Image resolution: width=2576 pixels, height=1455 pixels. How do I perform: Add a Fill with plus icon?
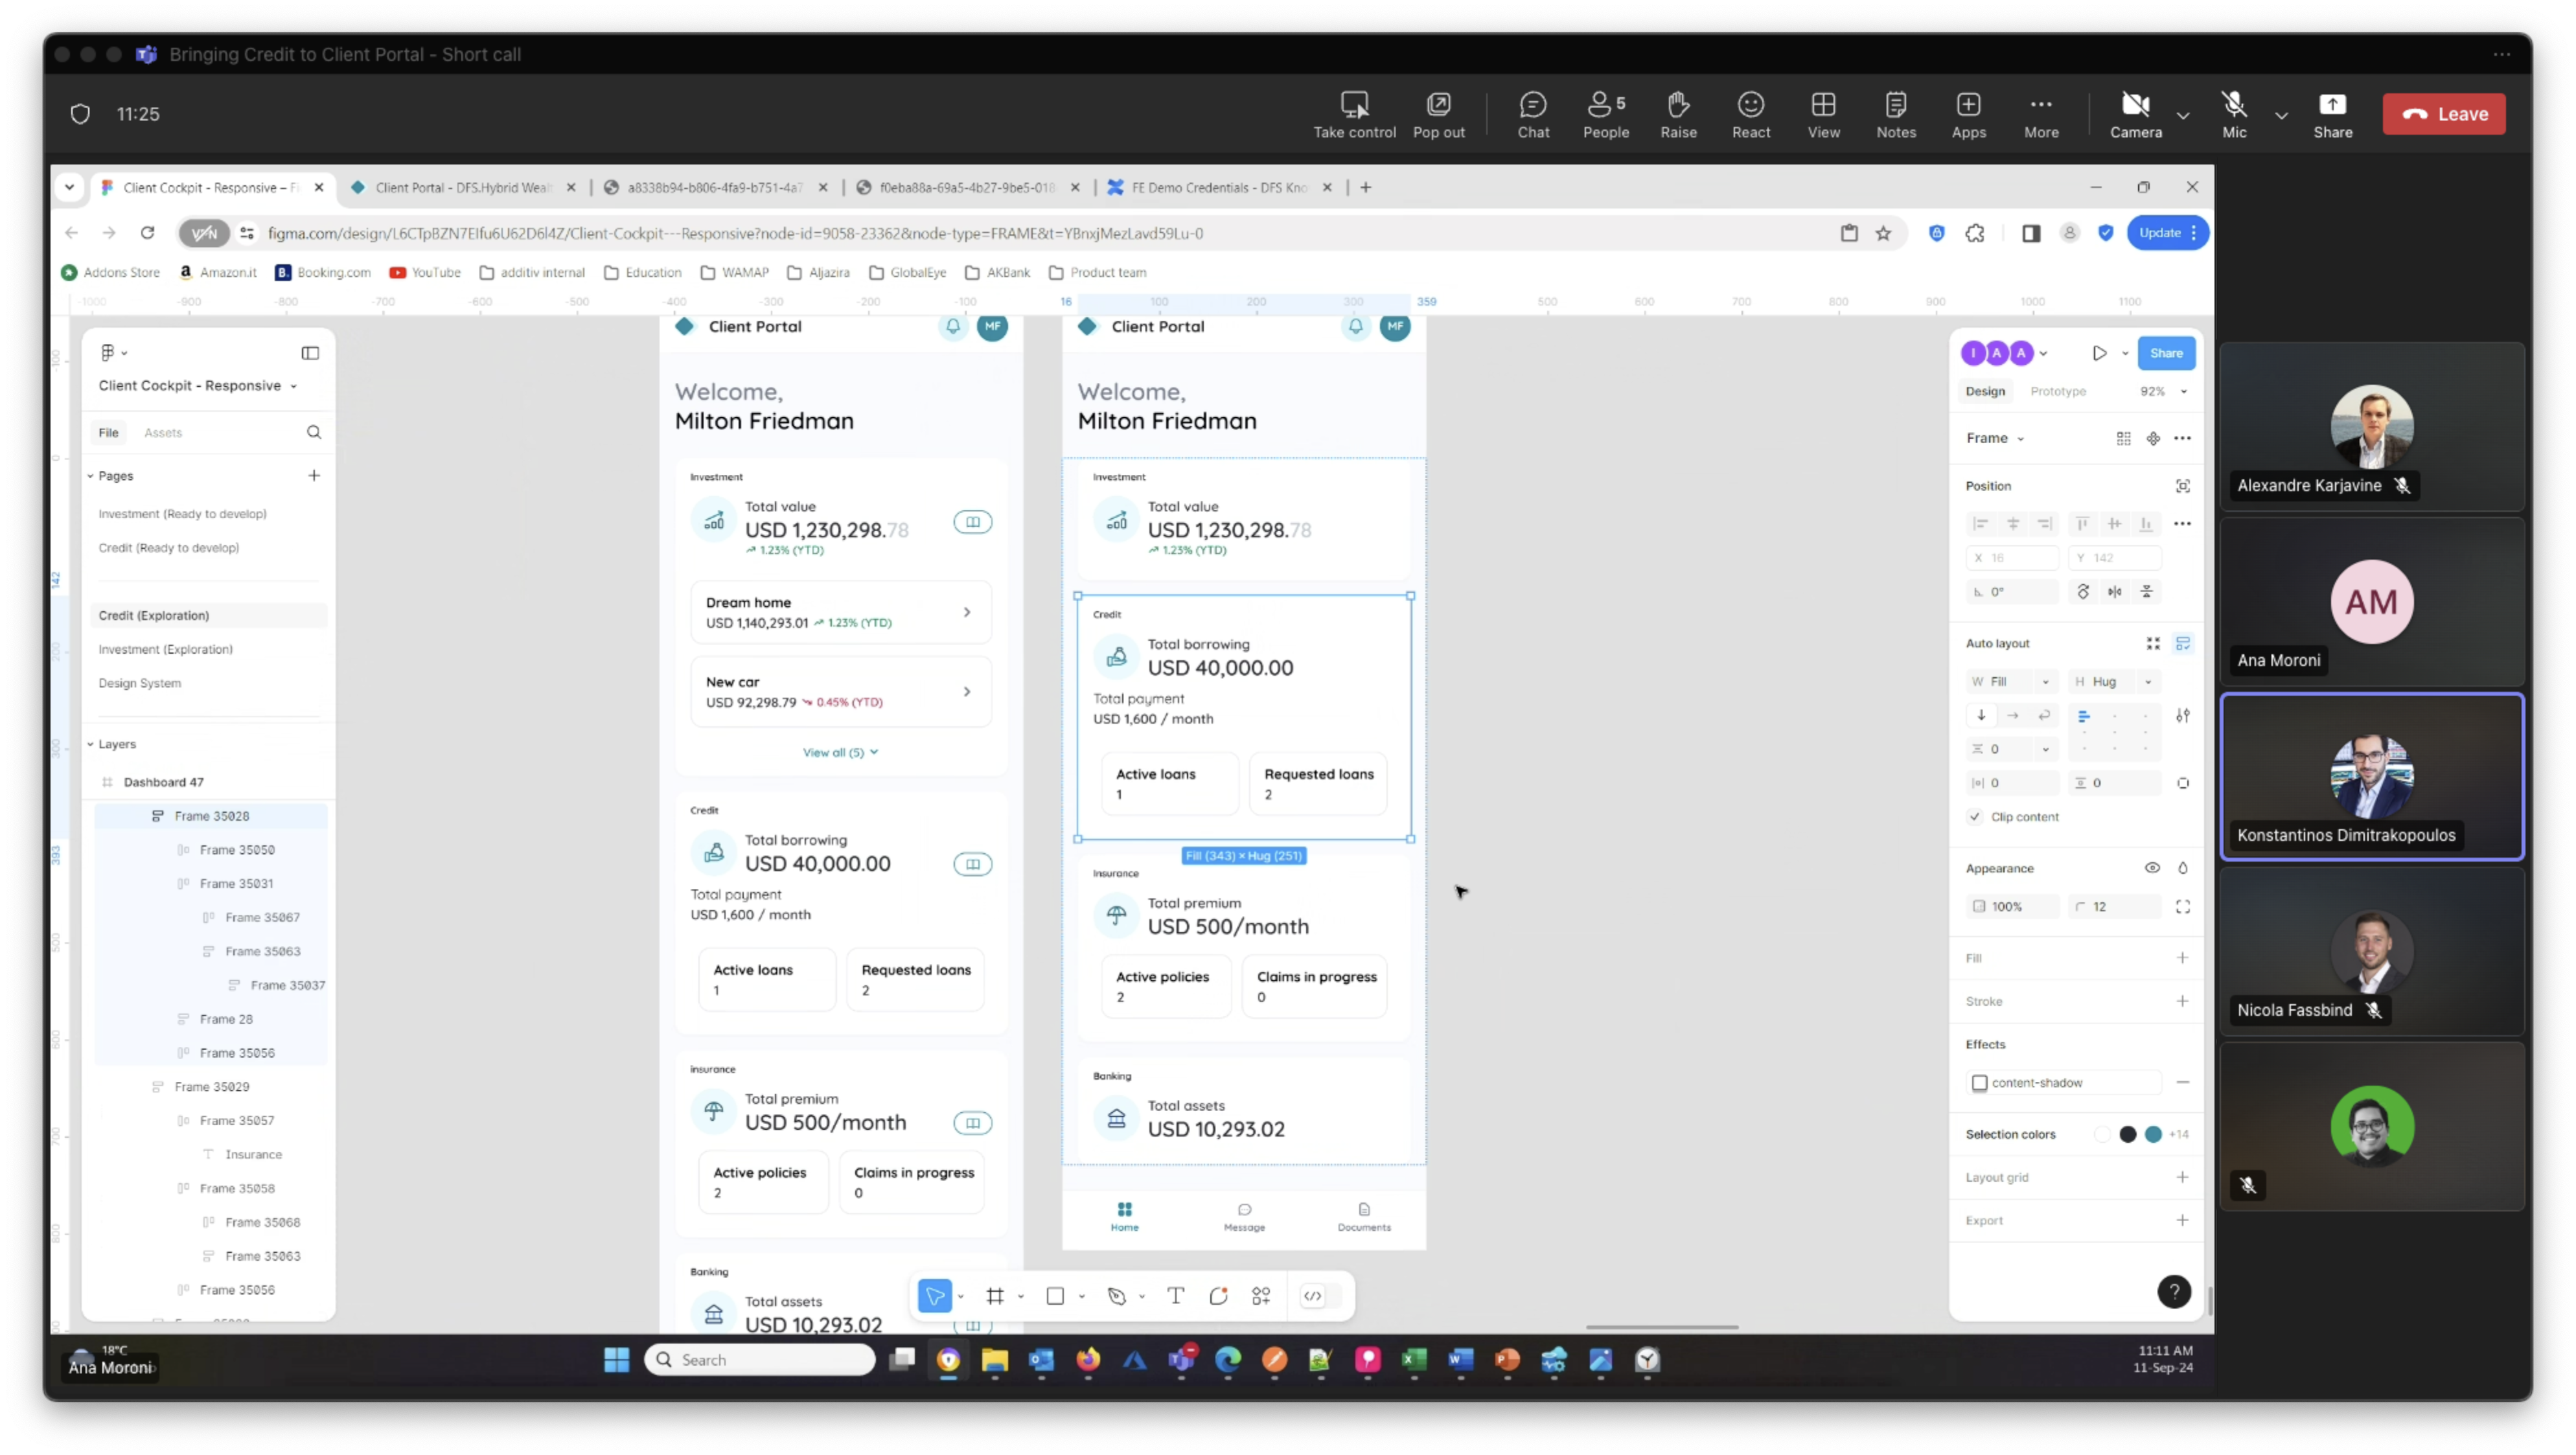point(2182,957)
